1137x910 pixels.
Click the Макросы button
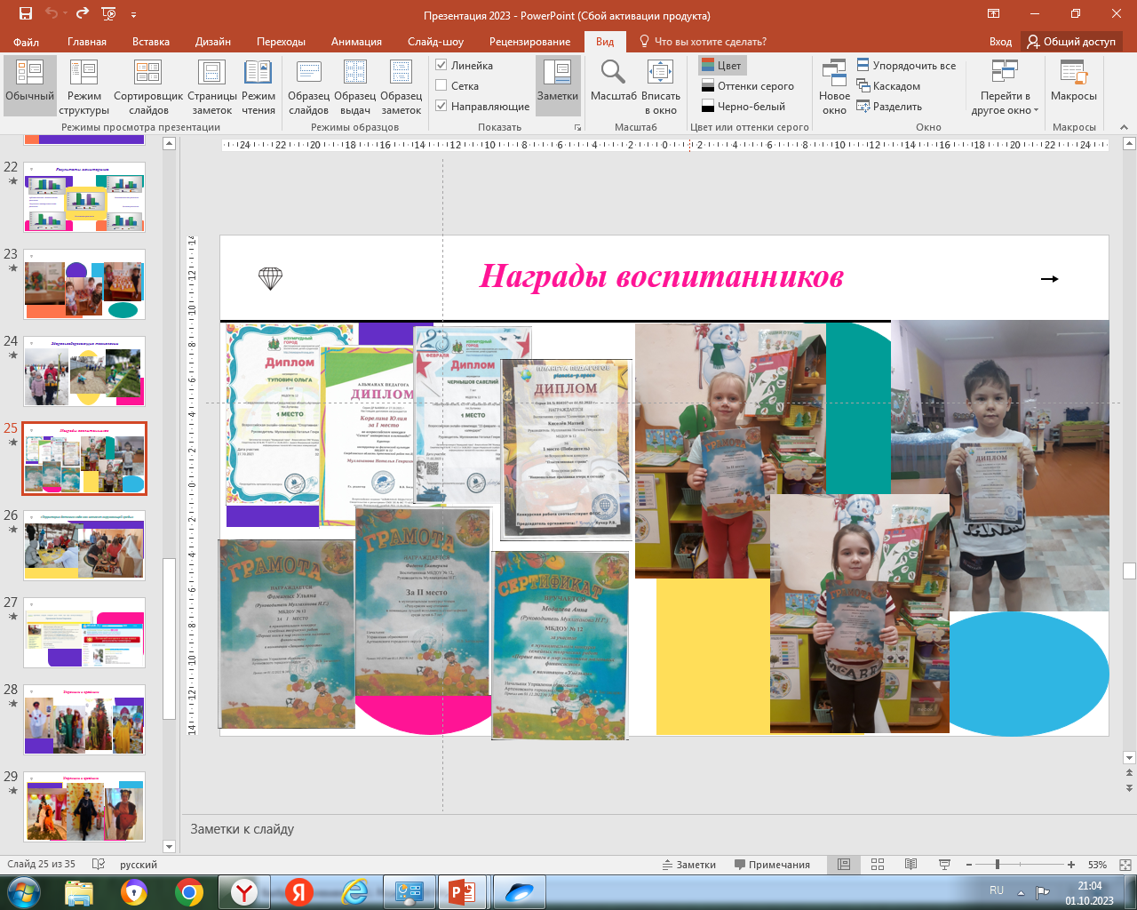(1074, 80)
